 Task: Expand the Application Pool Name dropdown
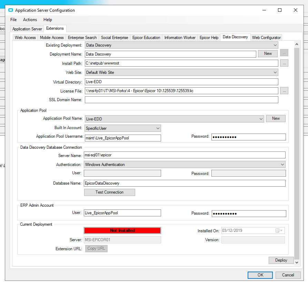coord(174,119)
